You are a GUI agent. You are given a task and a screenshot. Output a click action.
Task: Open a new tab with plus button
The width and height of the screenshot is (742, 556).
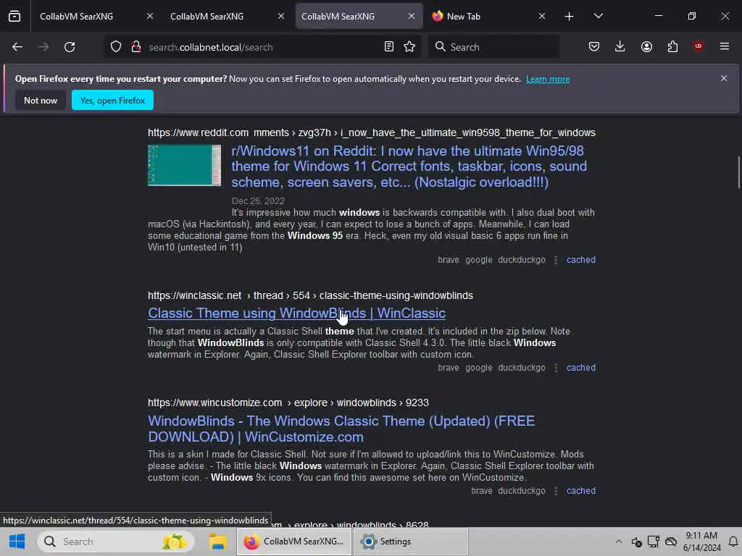[x=569, y=17]
